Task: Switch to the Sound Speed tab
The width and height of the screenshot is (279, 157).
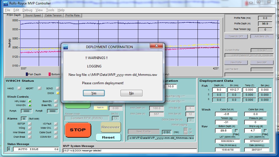Action: [x=33, y=15]
